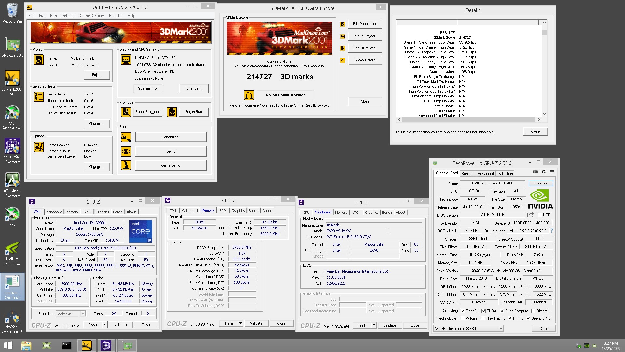625x352 pixels.
Task: Open cpuz_x64 shortcut on desktop
Action: coord(12,151)
